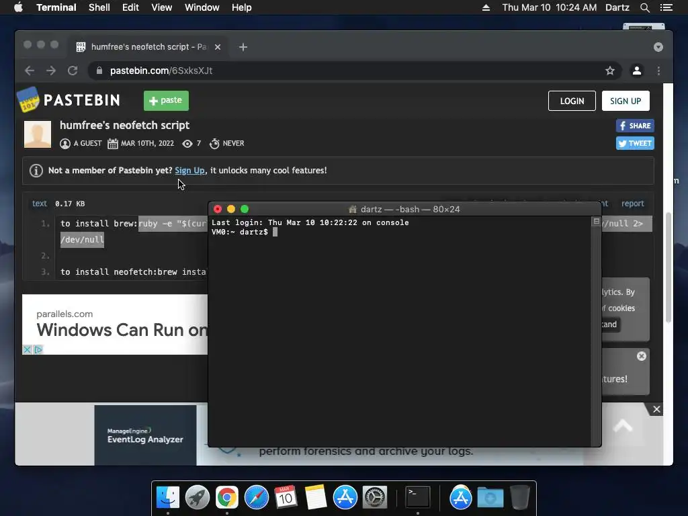Open Safari from the Dock
688x516 pixels.
(x=257, y=498)
